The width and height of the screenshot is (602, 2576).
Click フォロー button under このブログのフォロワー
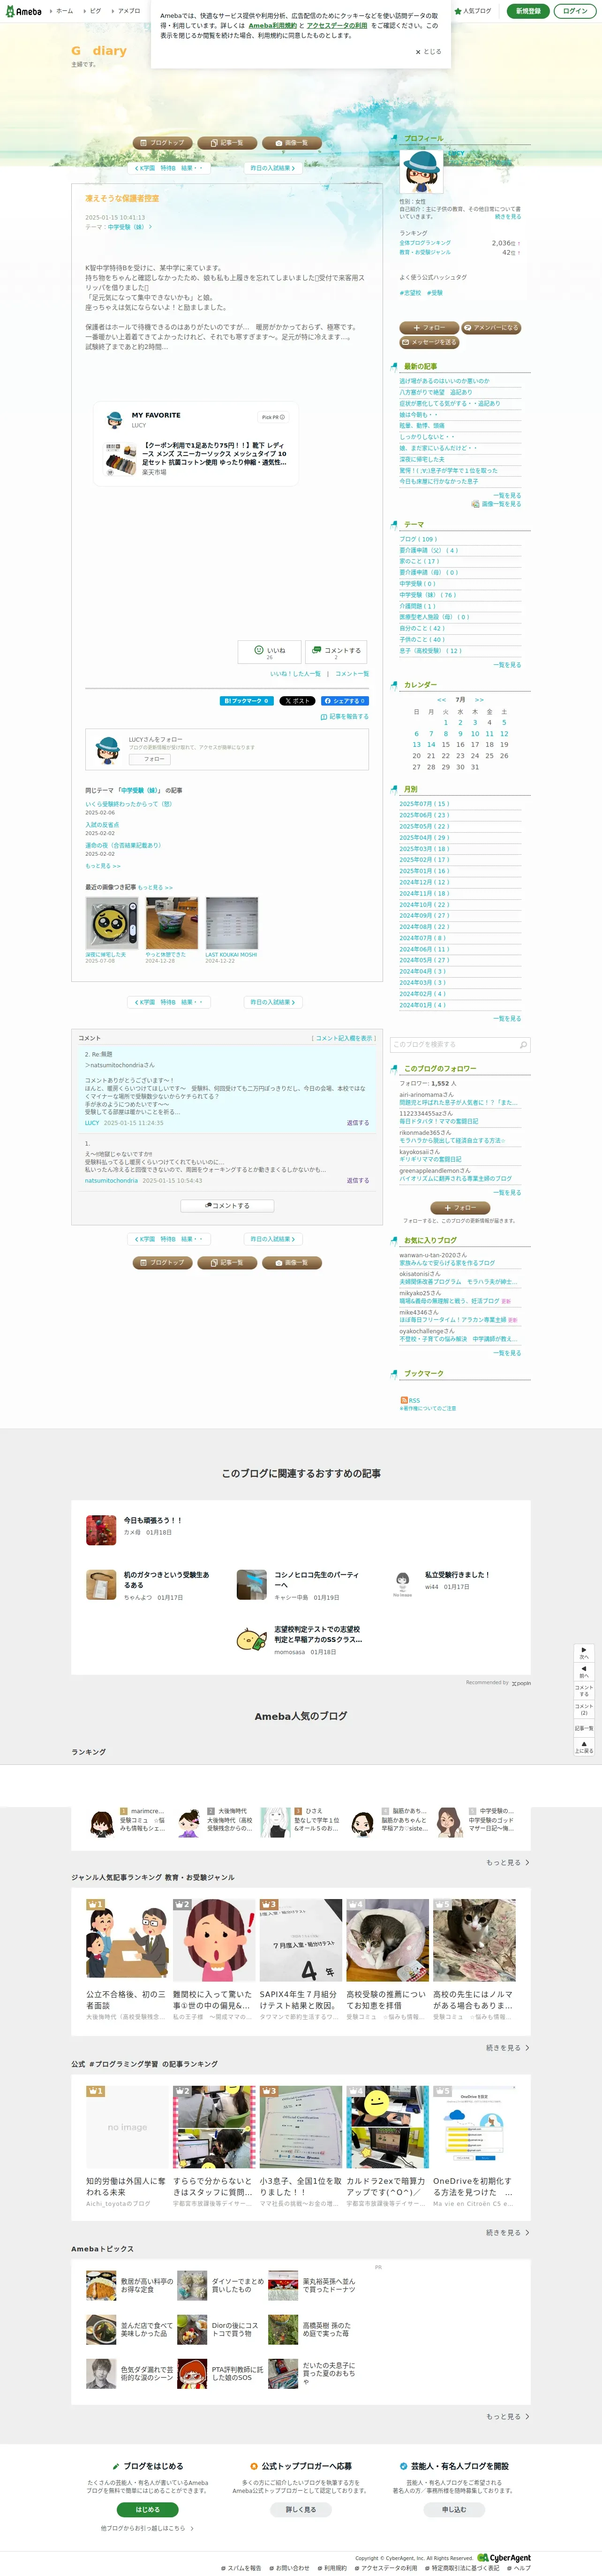click(460, 1208)
